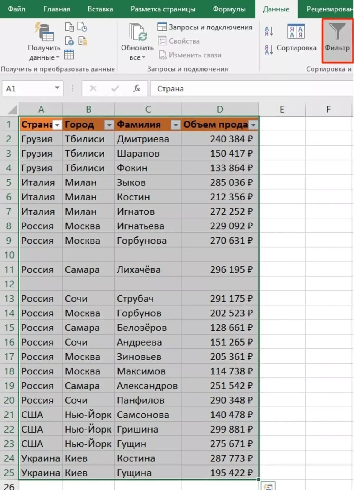Click the formula bar containing Страна
The width and height of the screenshot is (354, 490).
pos(252,88)
